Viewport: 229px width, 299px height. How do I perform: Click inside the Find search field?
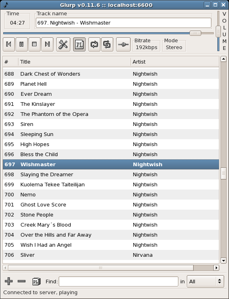[119, 281]
